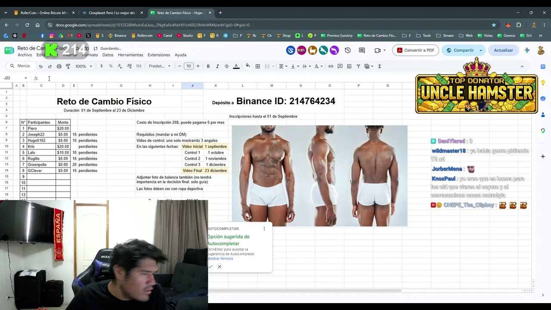Click the Name Box showing J22
The height and width of the screenshot is (310, 551).
click(x=15, y=78)
